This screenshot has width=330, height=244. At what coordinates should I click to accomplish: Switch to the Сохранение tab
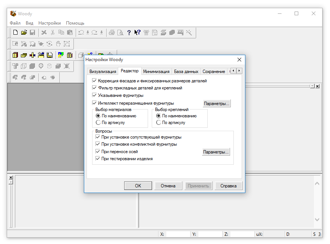pos(214,72)
